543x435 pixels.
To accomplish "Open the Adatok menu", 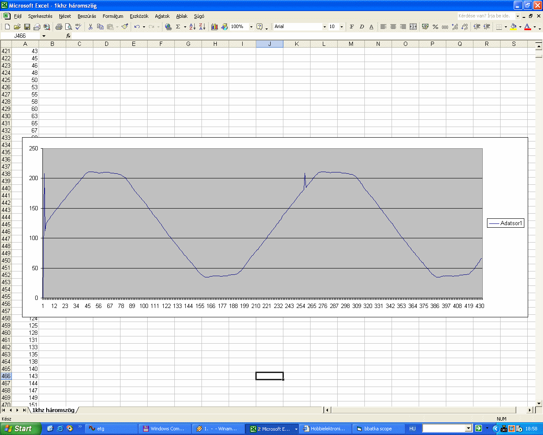I will click(x=162, y=16).
